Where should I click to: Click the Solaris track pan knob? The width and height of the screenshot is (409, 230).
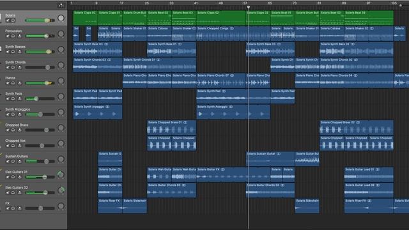[61, 18]
